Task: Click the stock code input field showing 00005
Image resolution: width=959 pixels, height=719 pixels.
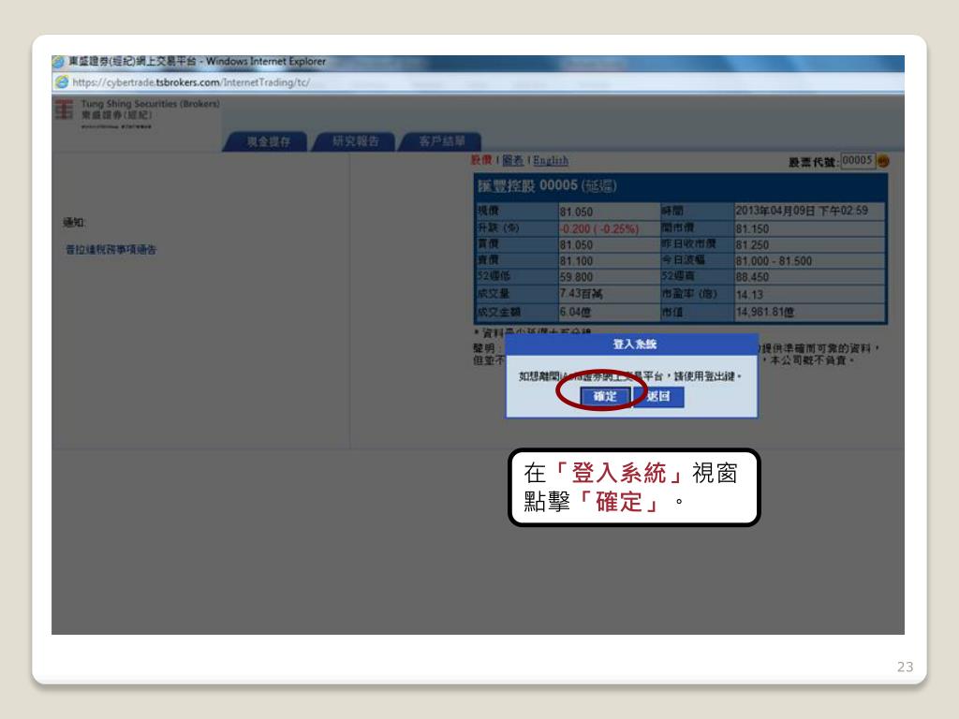Action: coord(858,160)
